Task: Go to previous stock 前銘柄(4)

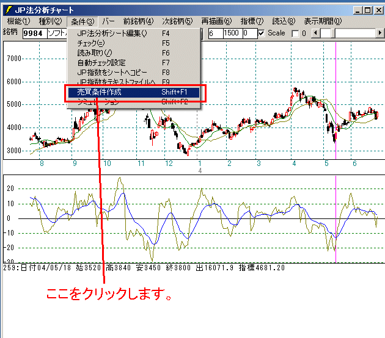Action: click(x=138, y=21)
